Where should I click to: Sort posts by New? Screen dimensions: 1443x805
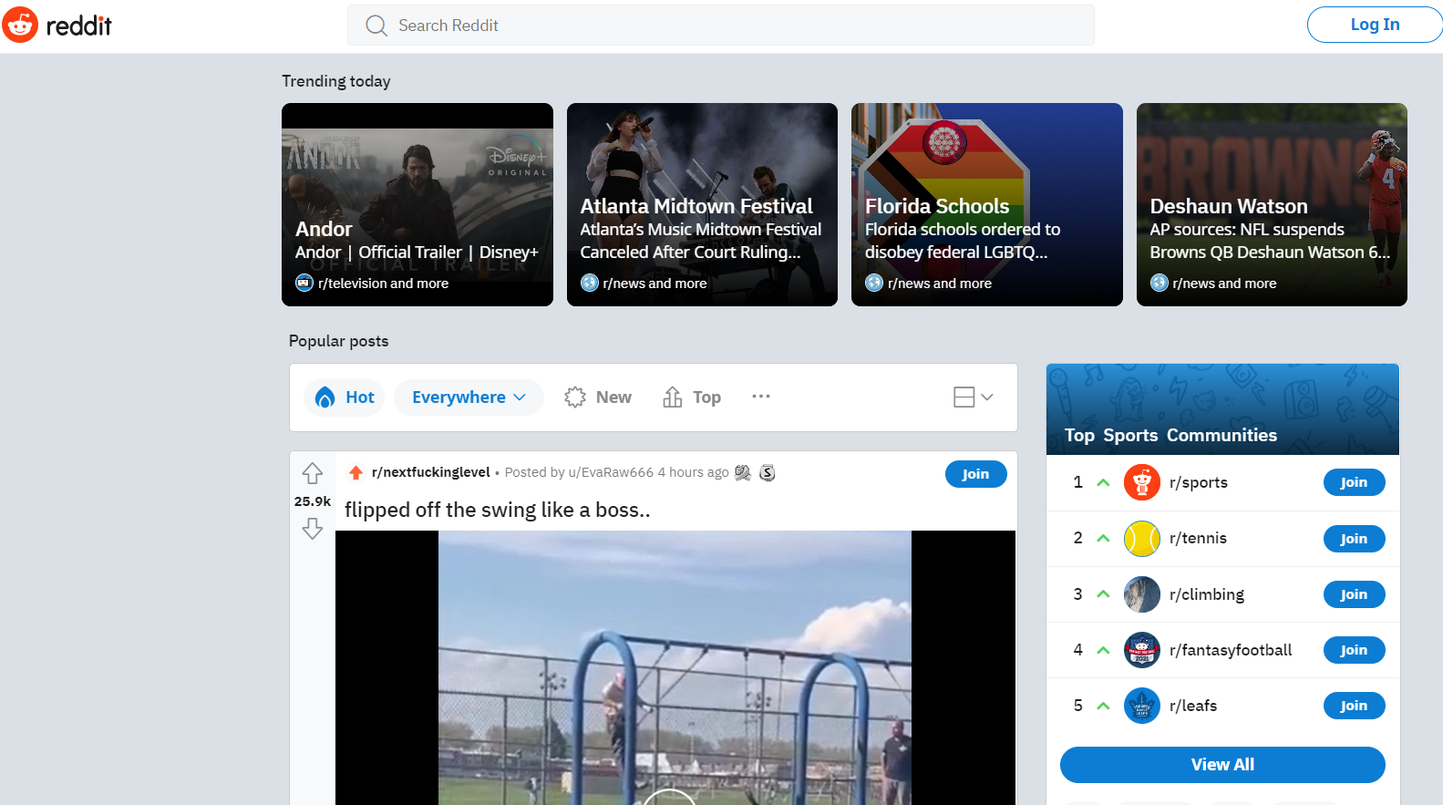pyautogui.click(x=598, y=397)
